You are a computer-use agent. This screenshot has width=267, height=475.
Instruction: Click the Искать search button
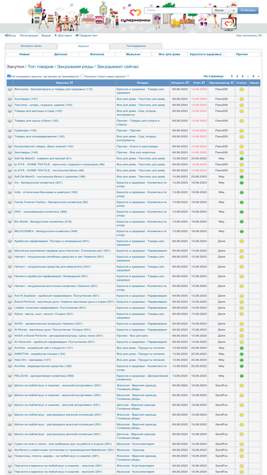click(x=248, y=10)
